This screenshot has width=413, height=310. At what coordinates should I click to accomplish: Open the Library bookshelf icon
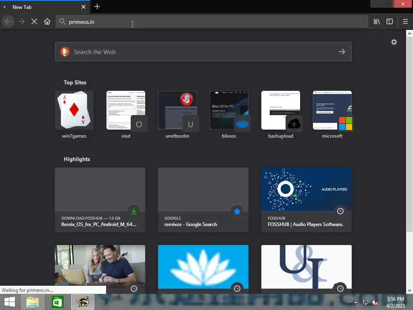[x=377, y=22]
